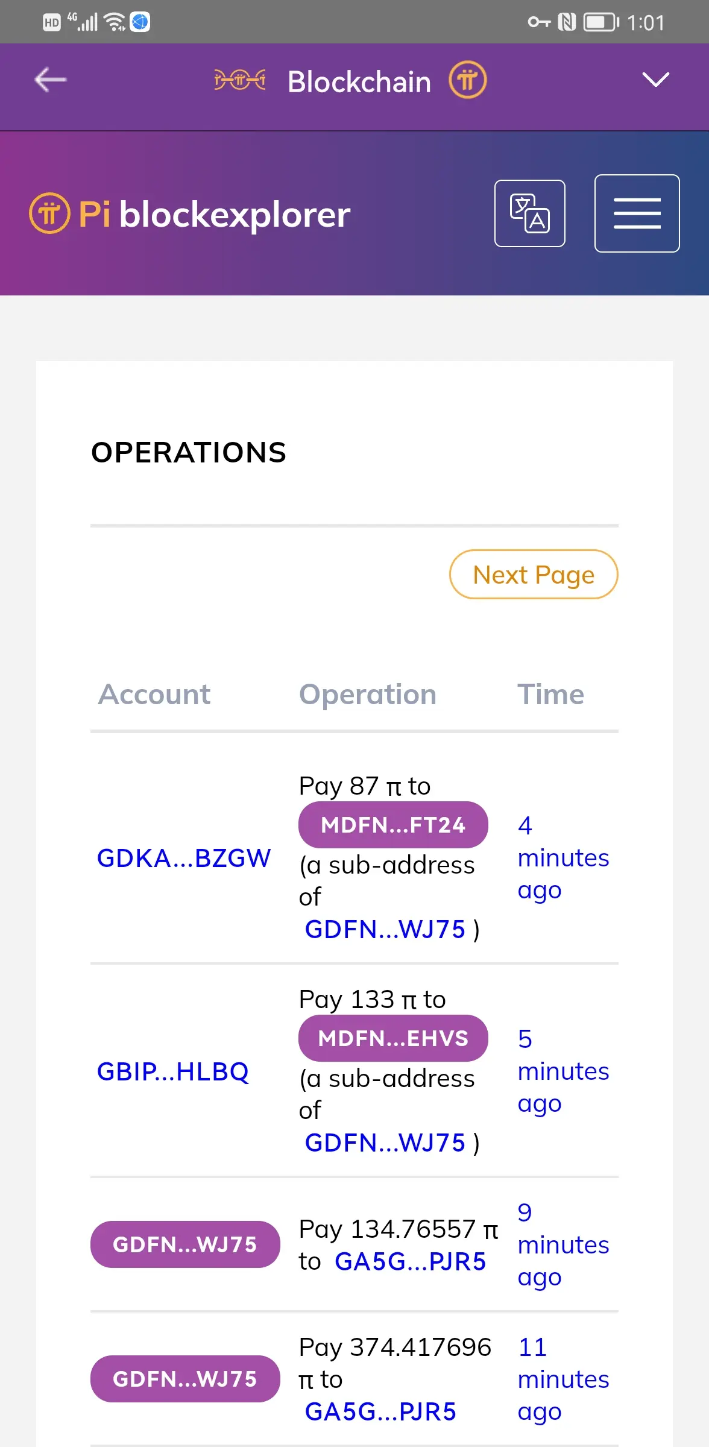Expand the top-right chevron dropdown
The width and height of the screenshot is (709, 1447).
click(655, 80)
